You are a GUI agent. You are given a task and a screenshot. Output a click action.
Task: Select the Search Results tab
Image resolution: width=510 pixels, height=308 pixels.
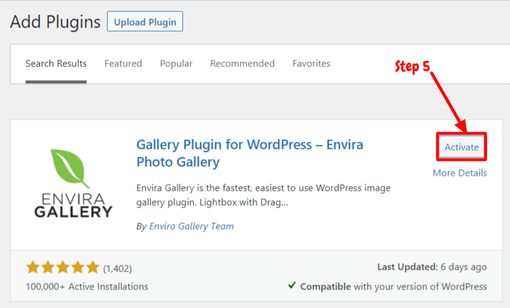pos(56,63)
